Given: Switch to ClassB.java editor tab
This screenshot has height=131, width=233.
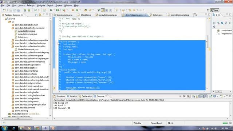Looking at the screenshot, I should pyautogui.click(x=84, y=15).
